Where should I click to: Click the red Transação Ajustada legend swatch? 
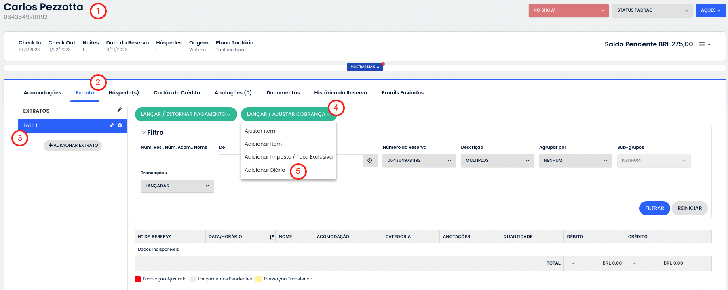(138, 279)
